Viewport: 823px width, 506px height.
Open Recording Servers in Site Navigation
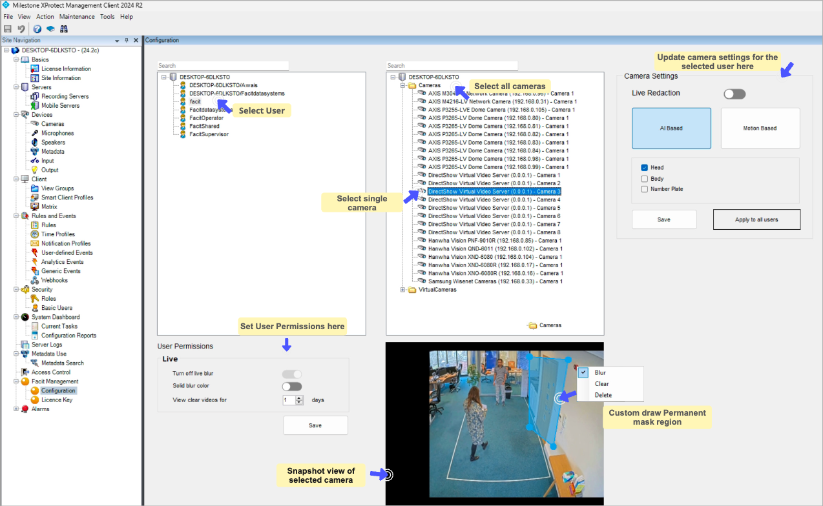[x=65, y=96]
